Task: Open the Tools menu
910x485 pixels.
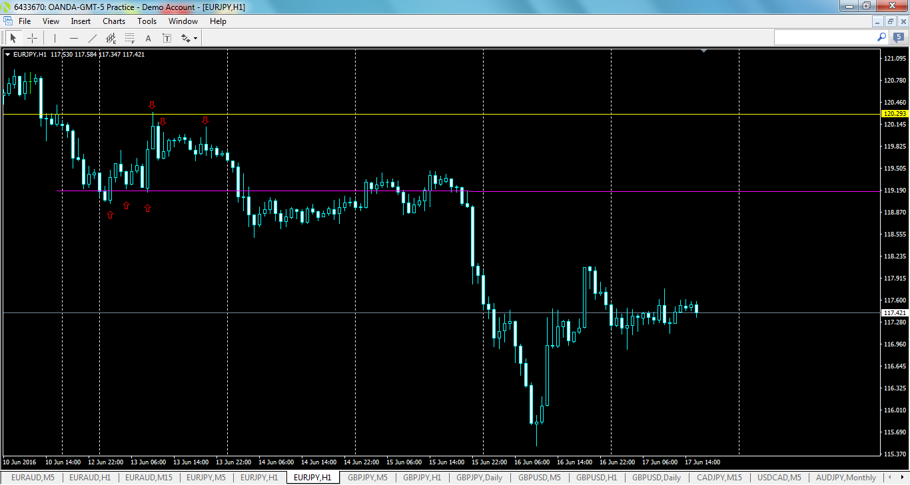Action: [147, 21]
